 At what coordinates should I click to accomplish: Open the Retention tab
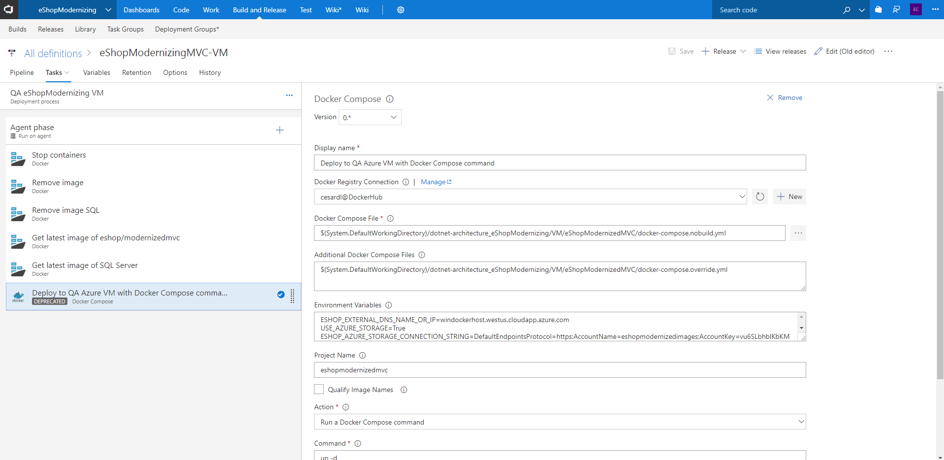(x=137, y=72)
